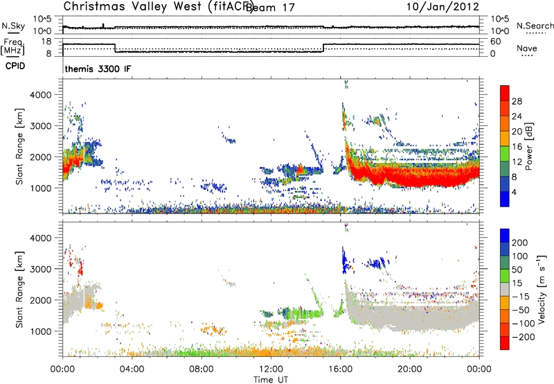Click the 200 label on the velocity colorbar
Screen dimensions: 554x384
coord(520,243)
